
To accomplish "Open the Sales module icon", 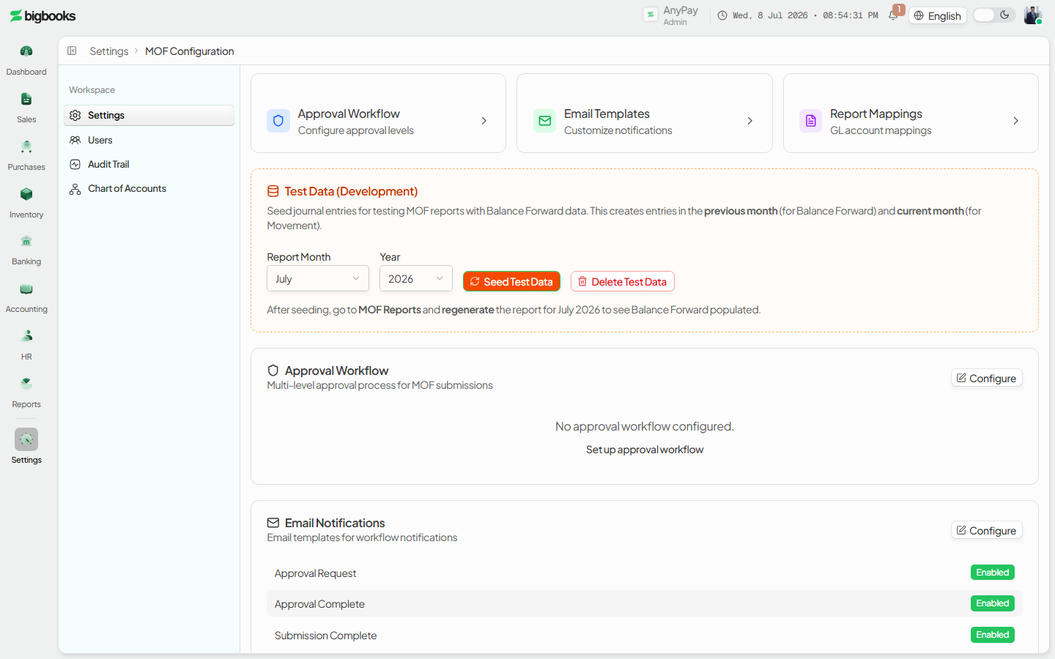I will click(26, 99).
